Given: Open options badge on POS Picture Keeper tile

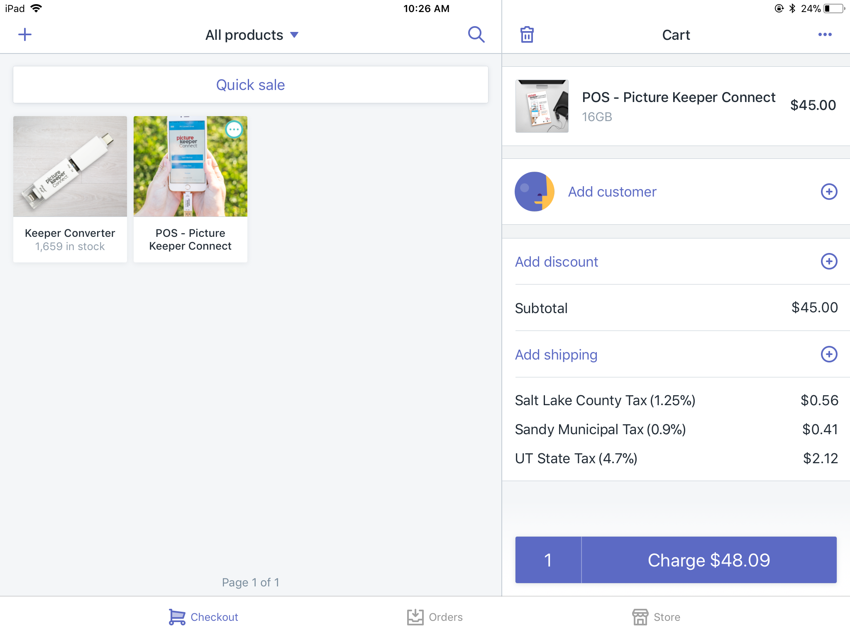Looking at the screenshot, I should click(234, 129).
